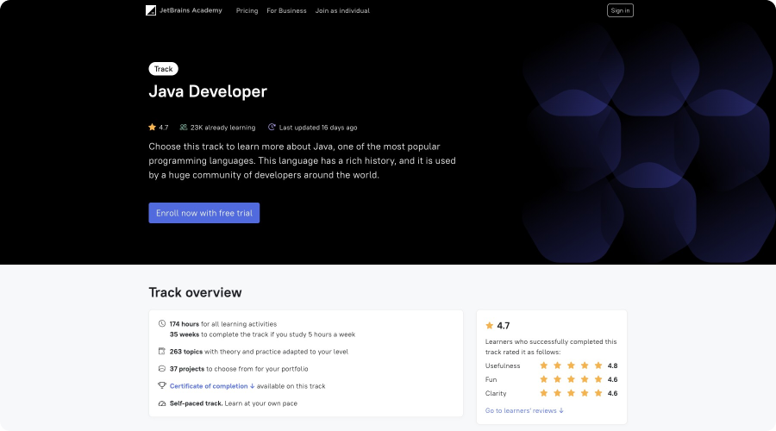Click the Track overview heading
This screenshot has width=776, height=431.
pos(196,292)
